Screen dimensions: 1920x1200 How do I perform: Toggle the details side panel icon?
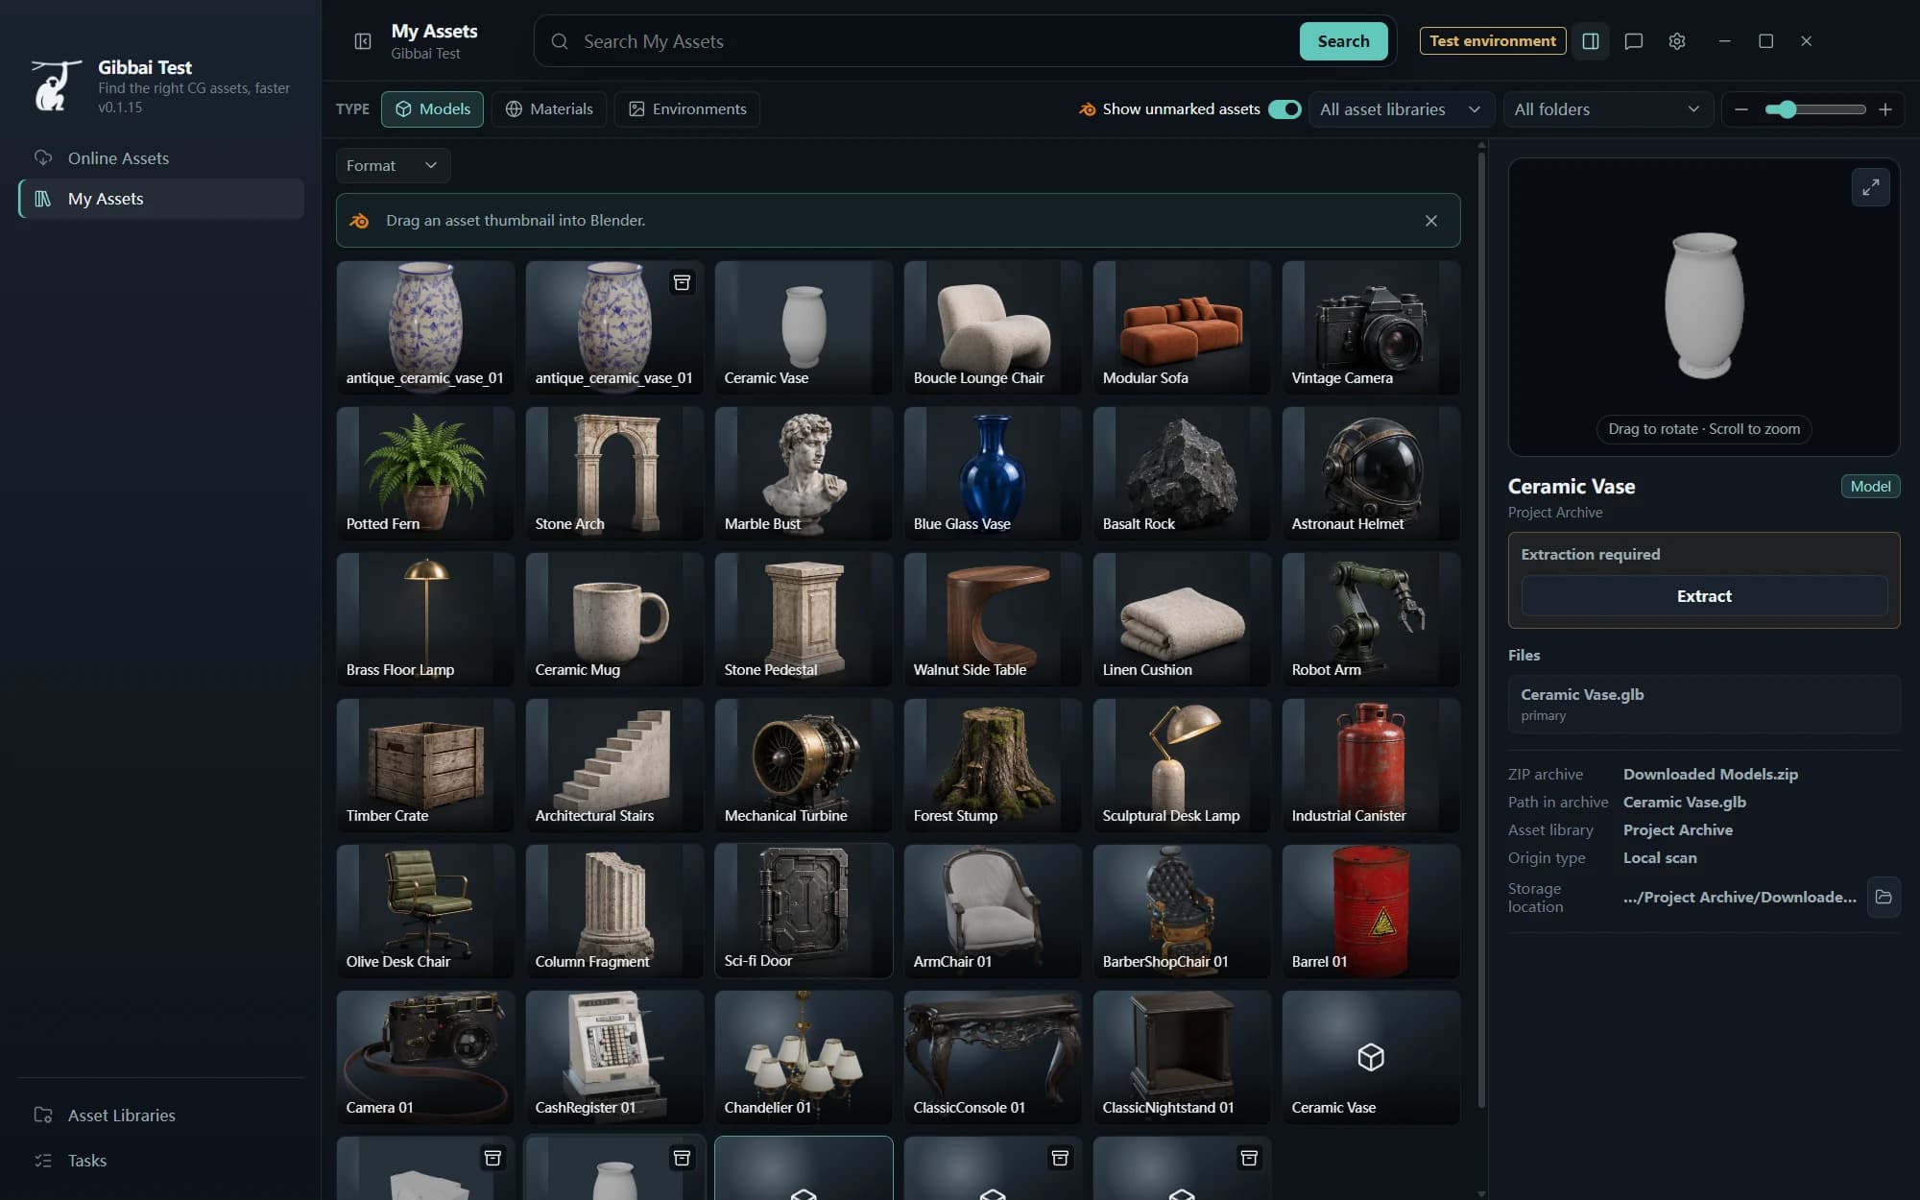click(x=1591, y=41)
